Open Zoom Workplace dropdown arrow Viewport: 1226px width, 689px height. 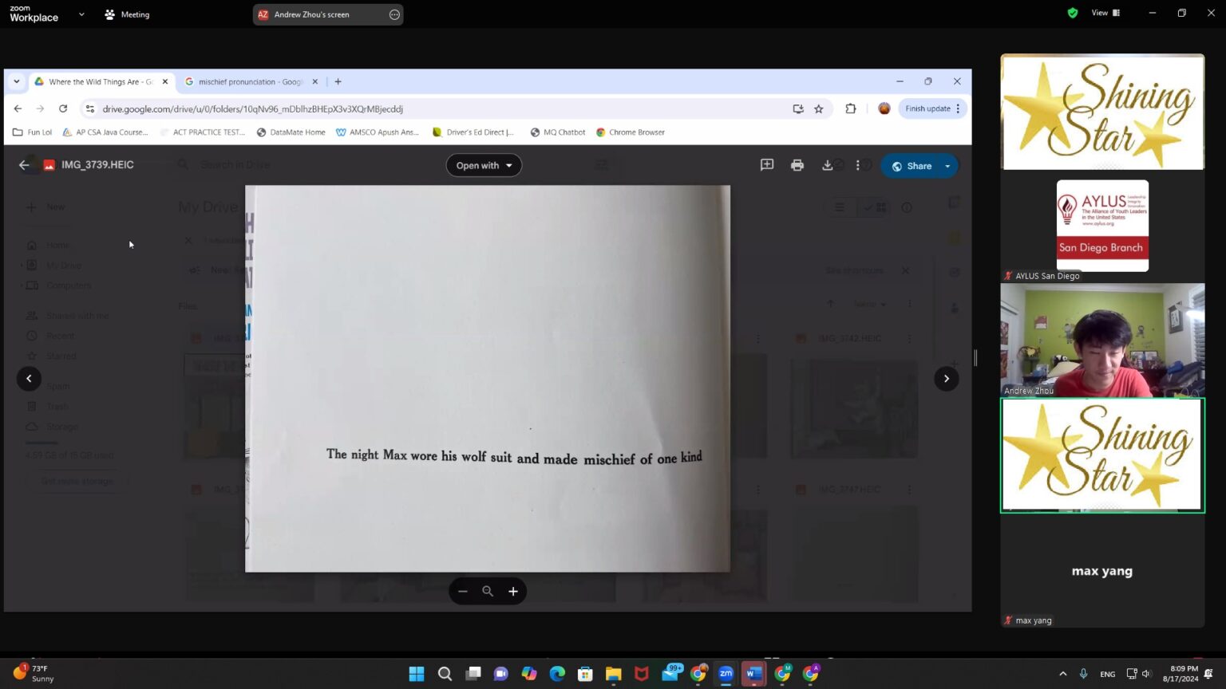81,14
